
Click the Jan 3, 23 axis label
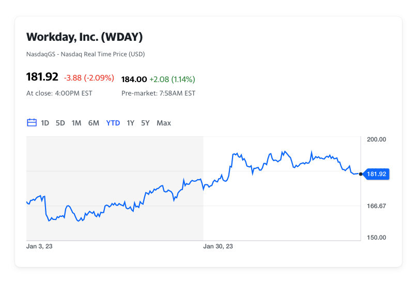(39, 246)
